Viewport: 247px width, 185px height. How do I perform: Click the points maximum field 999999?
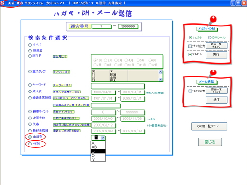132,112
